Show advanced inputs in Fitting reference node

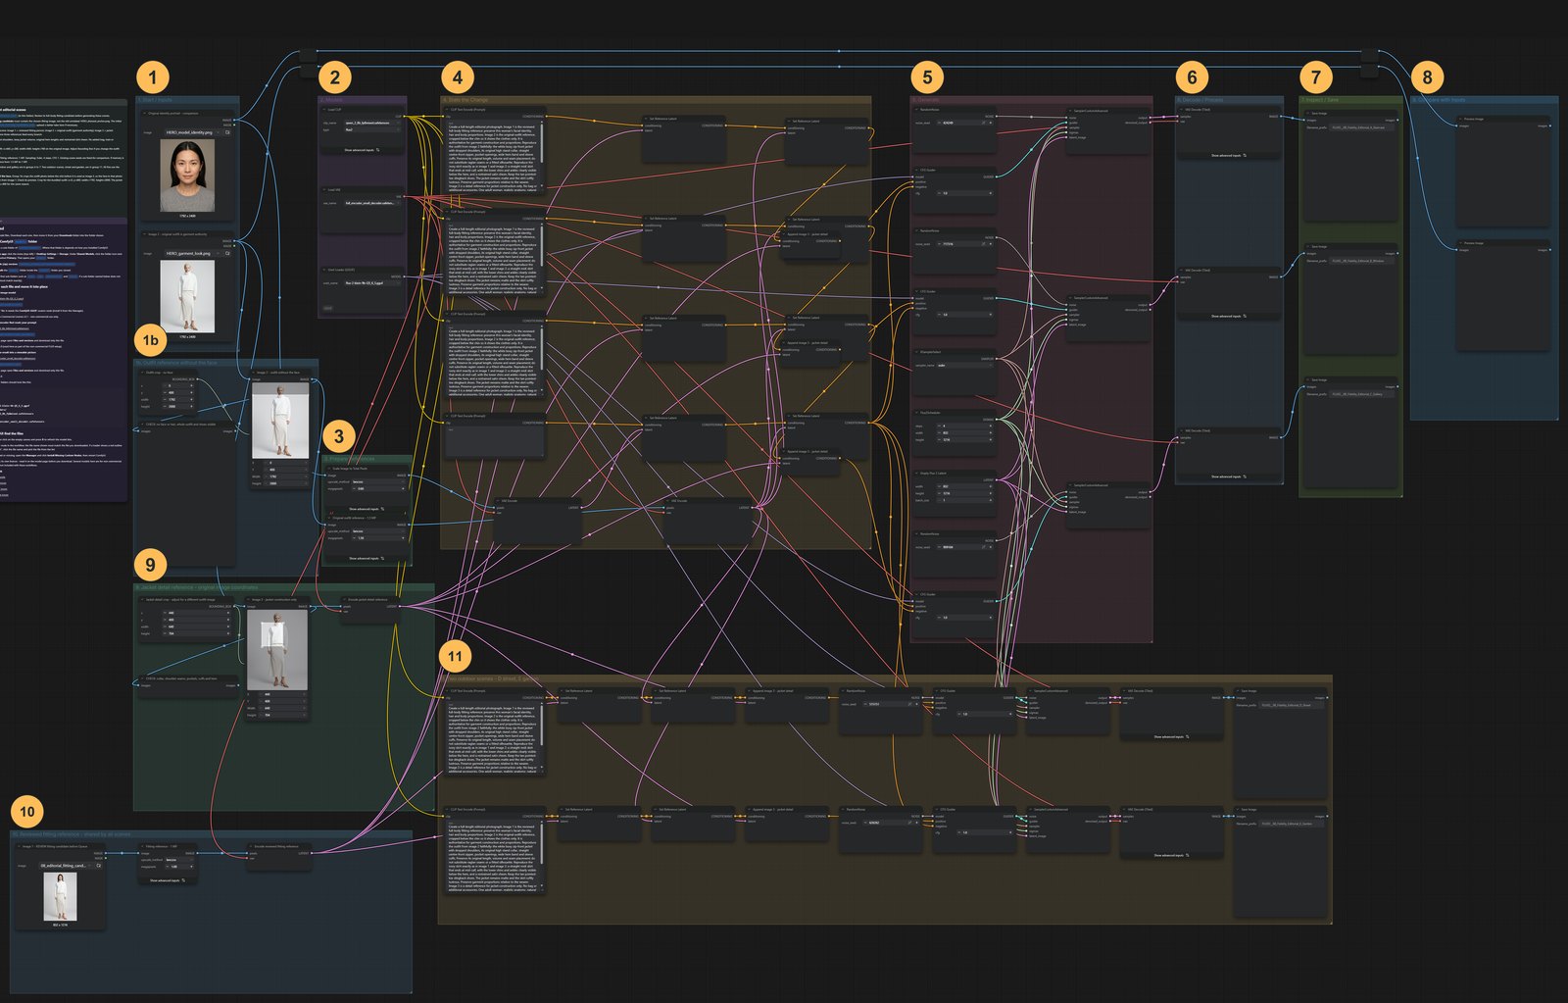coord(168,880)
